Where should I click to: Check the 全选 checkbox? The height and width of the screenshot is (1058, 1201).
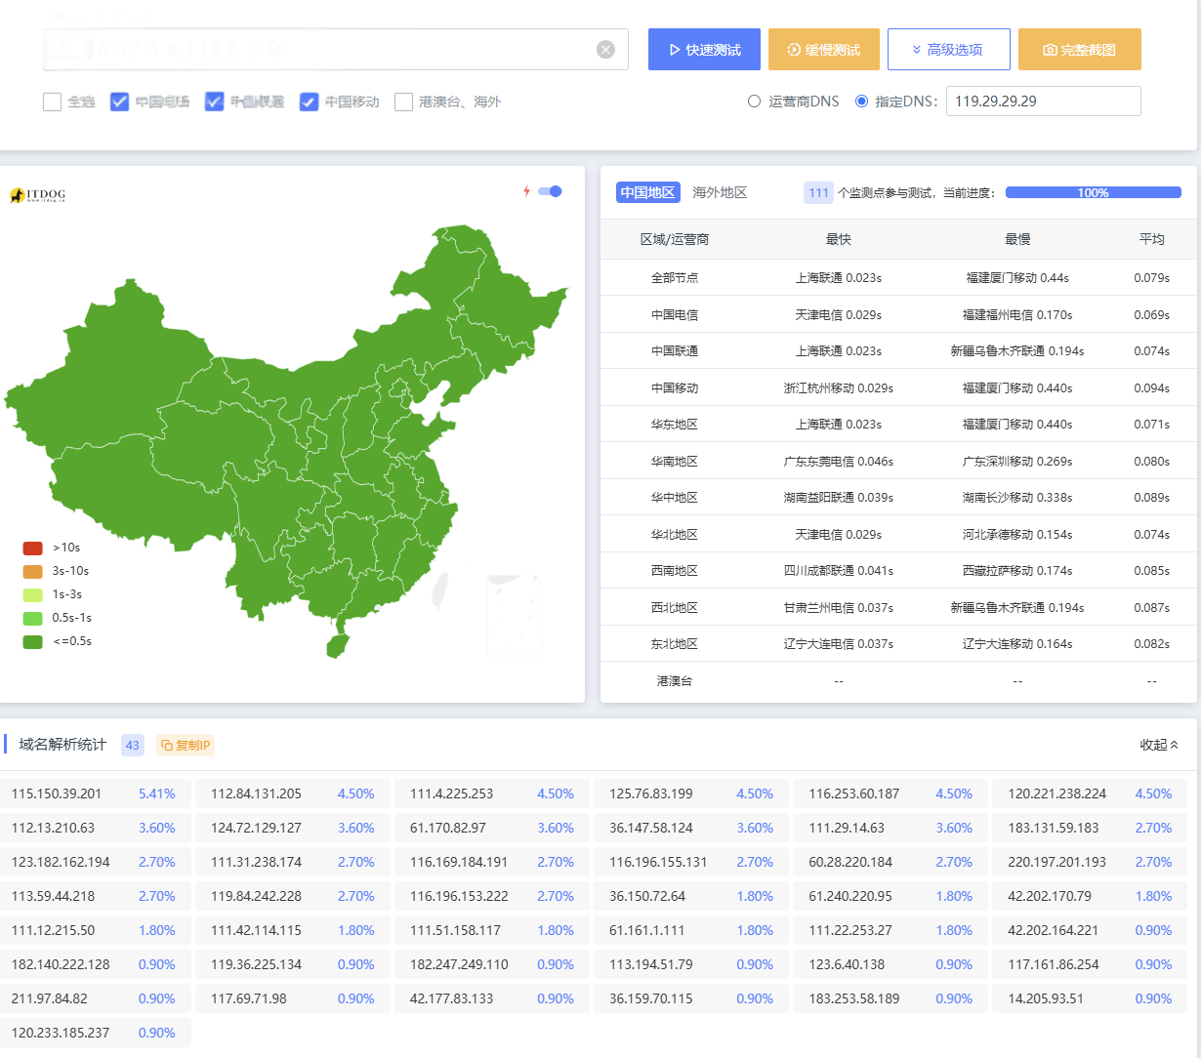pyautogui.click(x=53, y=102)
